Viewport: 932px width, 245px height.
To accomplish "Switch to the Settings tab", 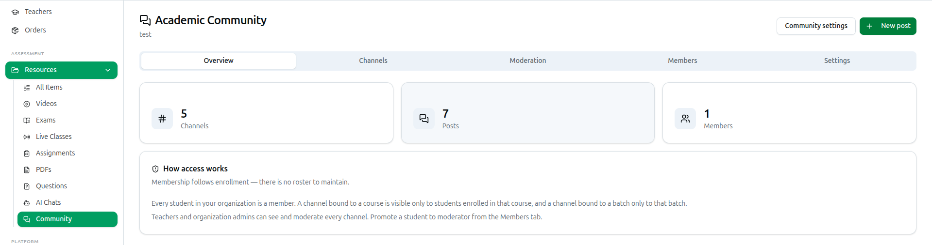I will coord(837,61).
